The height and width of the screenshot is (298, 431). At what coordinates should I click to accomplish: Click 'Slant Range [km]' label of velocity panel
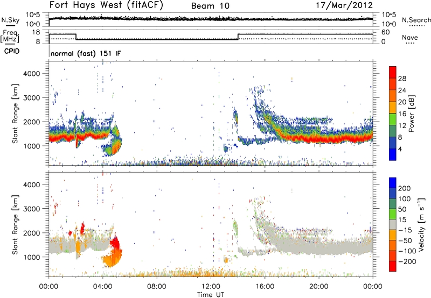15,225
